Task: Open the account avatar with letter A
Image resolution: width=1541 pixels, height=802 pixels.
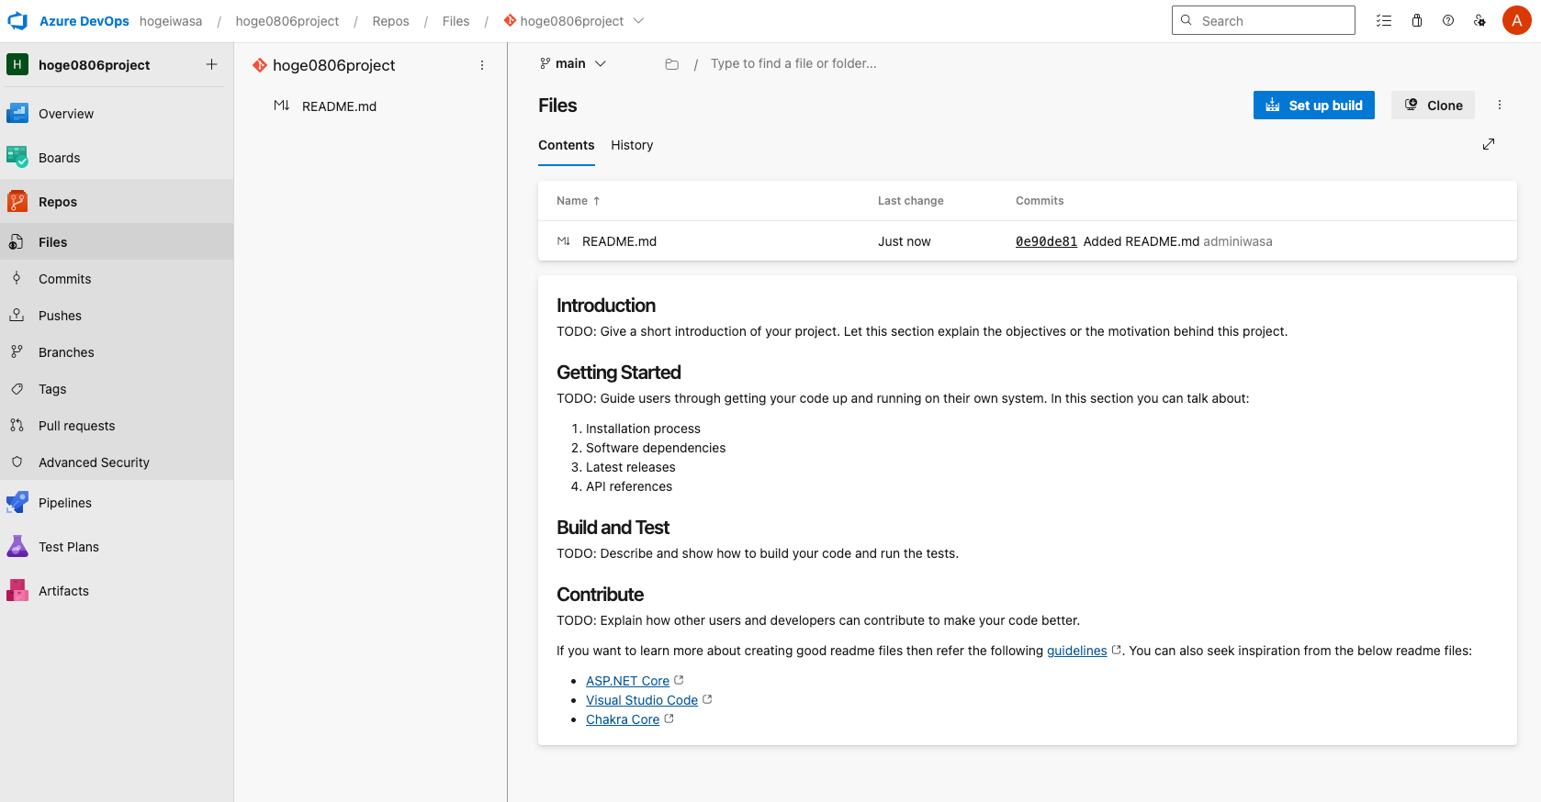Action: pos(1517,20)
